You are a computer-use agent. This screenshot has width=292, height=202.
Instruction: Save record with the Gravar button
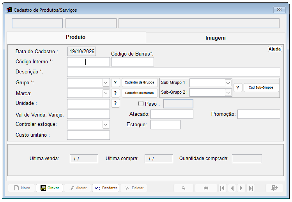point(50,188)
